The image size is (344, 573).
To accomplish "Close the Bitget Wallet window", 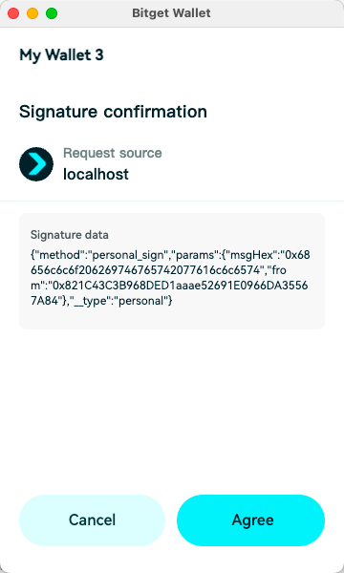I will pyautogui.click(x=13, y=13).
